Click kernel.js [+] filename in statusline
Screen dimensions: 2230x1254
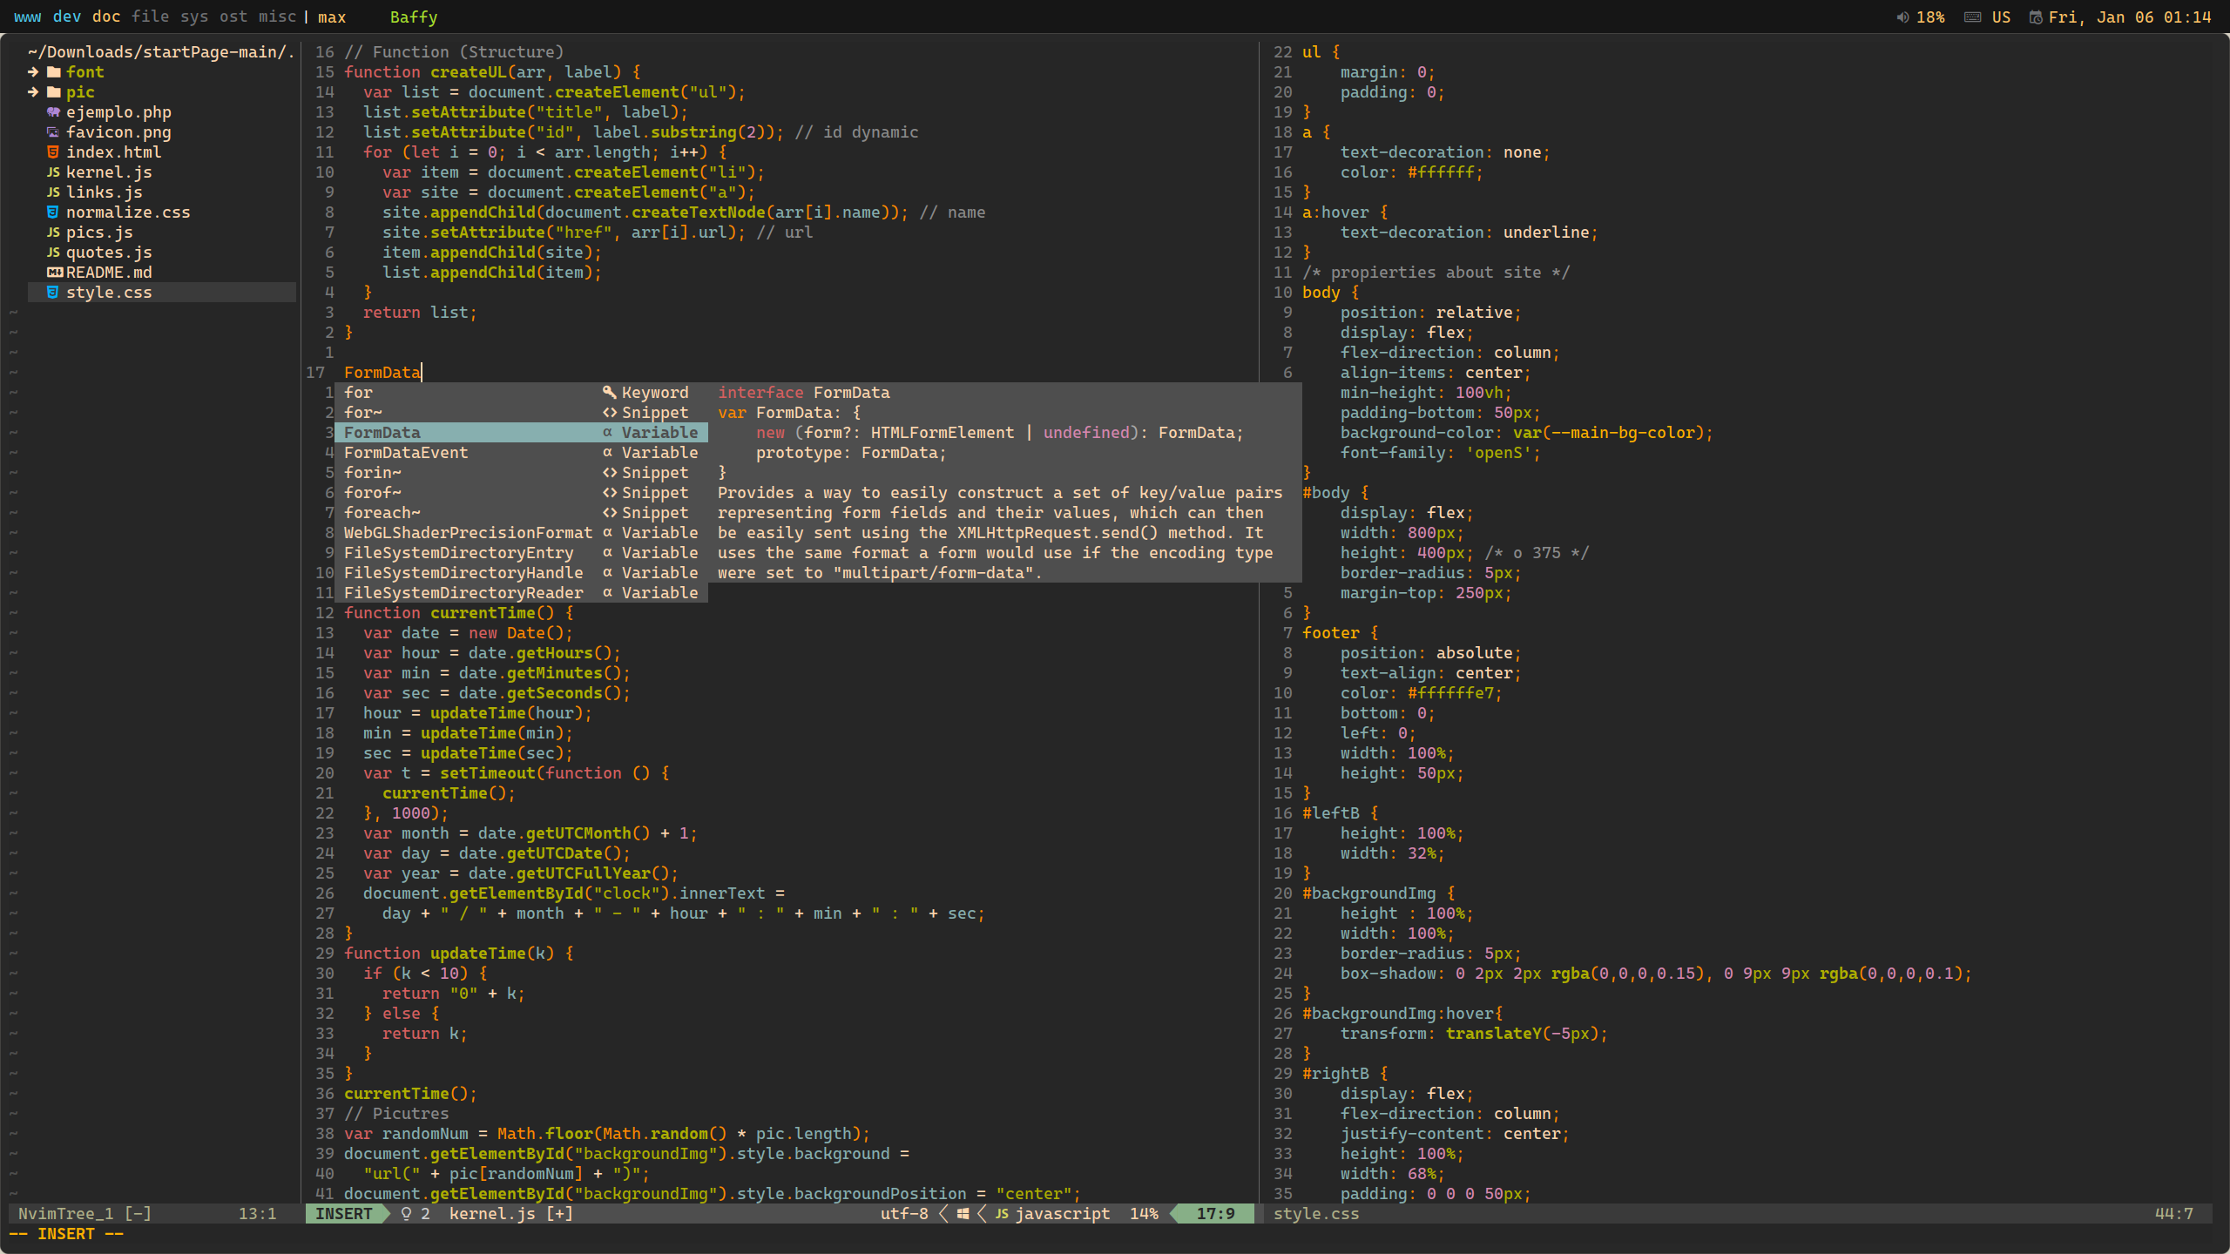pyautogui.click(x=511, y=1214)
